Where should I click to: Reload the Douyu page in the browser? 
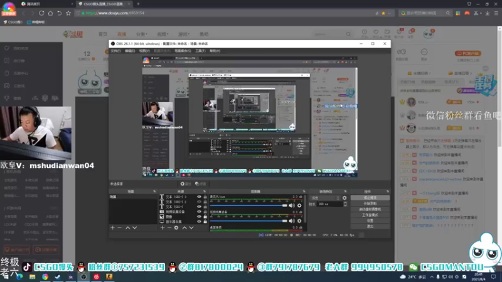click(41, 13)
